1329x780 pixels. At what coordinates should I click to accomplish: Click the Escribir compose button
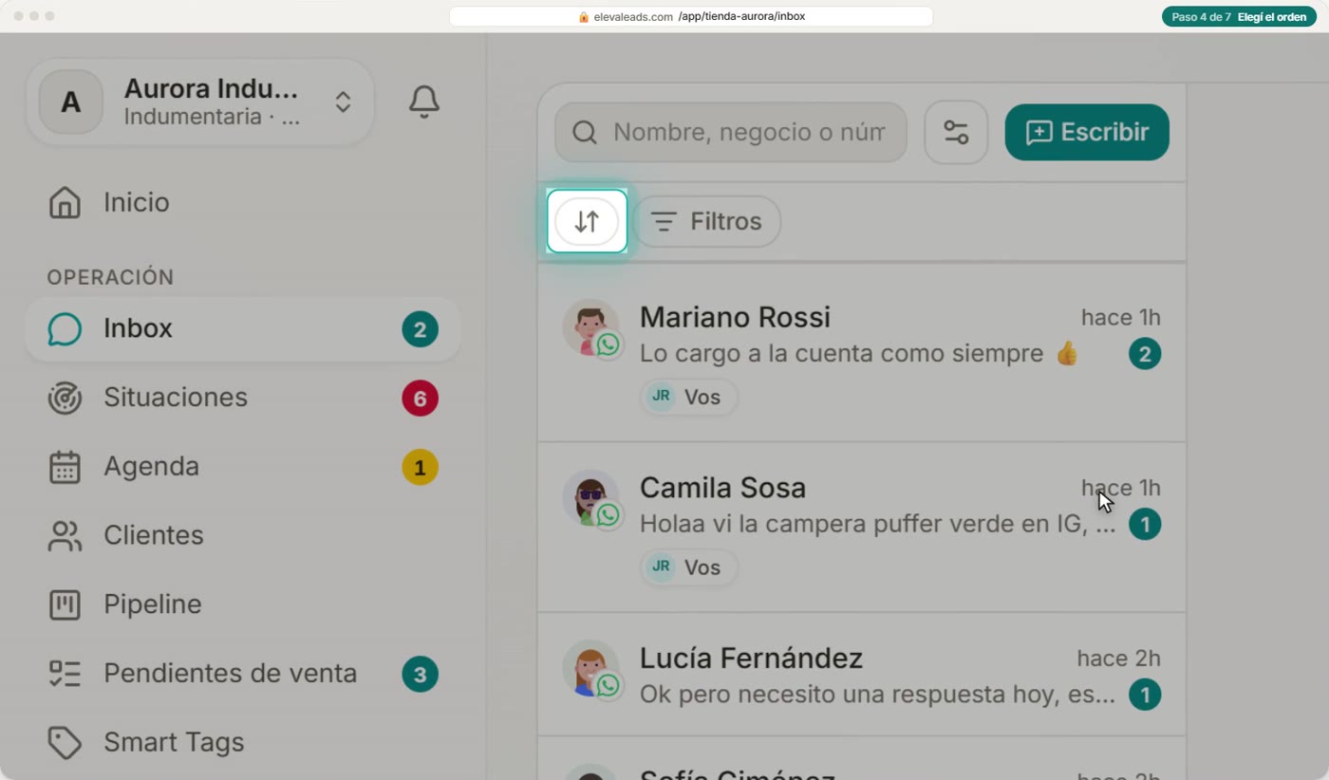[1087, 132]
